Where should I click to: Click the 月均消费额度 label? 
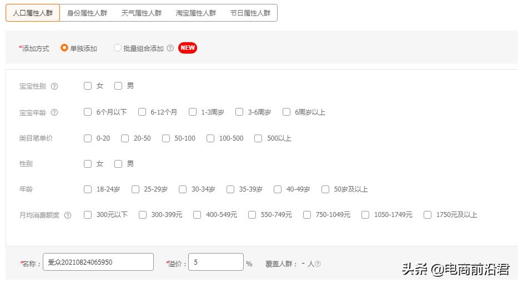(39, 215)
